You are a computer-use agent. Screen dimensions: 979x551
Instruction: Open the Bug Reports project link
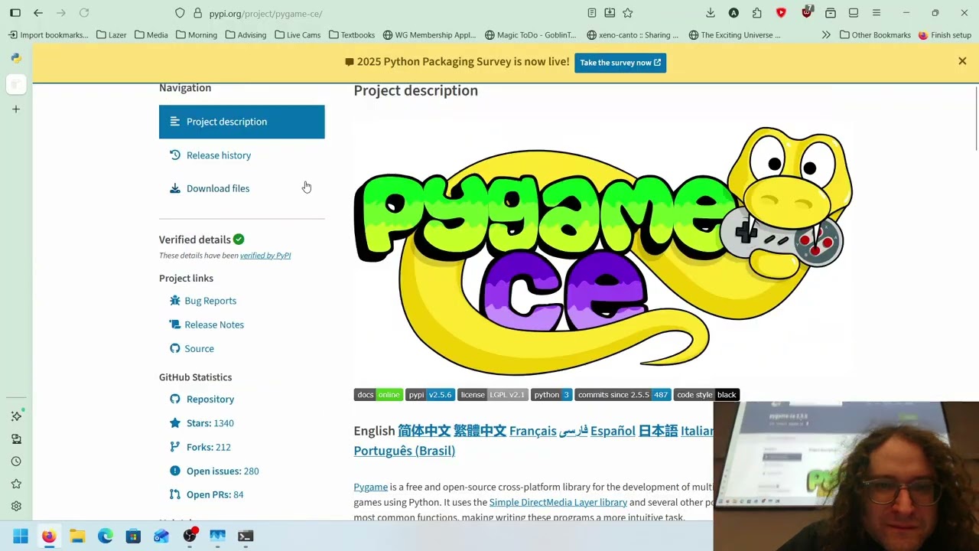click(210, 301)
